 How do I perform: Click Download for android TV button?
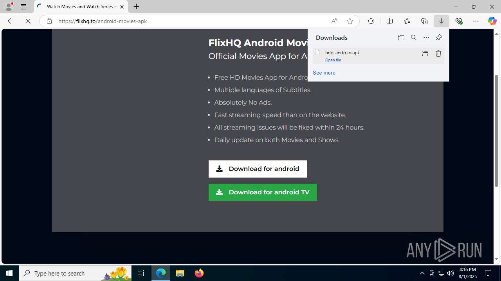point(263,192)
